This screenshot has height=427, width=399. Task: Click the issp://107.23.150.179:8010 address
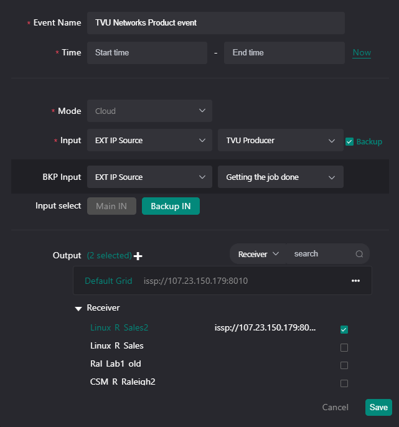pyautogui.click(x=196, y=281)
